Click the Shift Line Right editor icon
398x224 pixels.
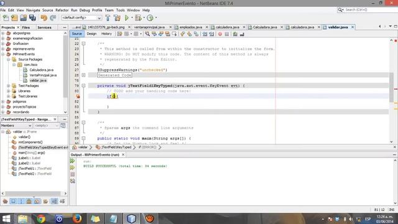tap(211, 34)
